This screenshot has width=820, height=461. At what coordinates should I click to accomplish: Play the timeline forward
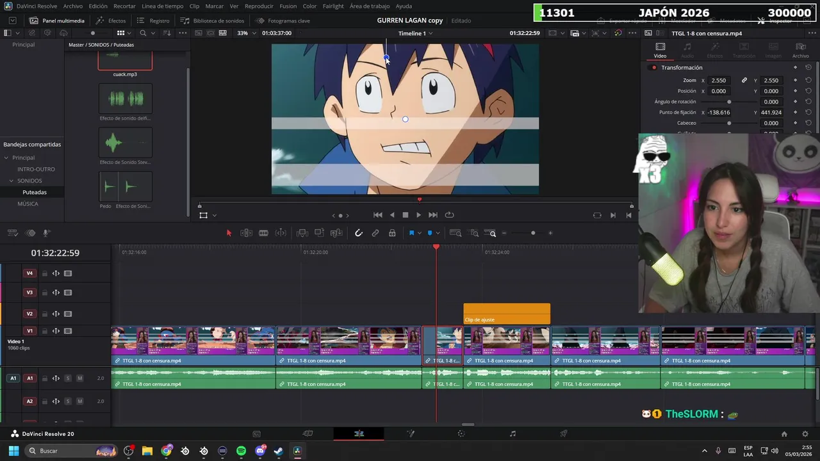(x=419, y=215)
